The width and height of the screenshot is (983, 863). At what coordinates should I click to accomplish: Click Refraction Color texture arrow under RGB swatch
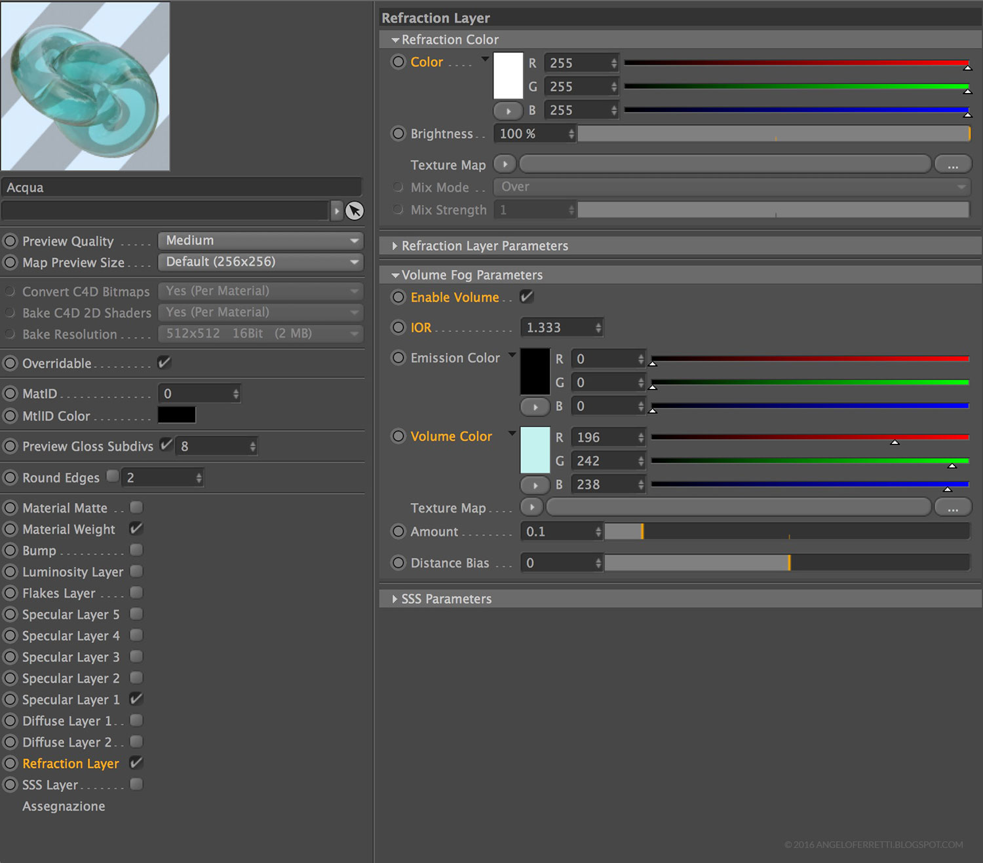(508, 111)
